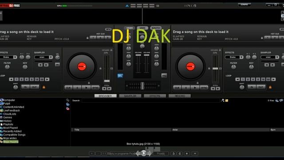
Task: Select the VIDEO panel tab
Action: (x=142, y=28)
